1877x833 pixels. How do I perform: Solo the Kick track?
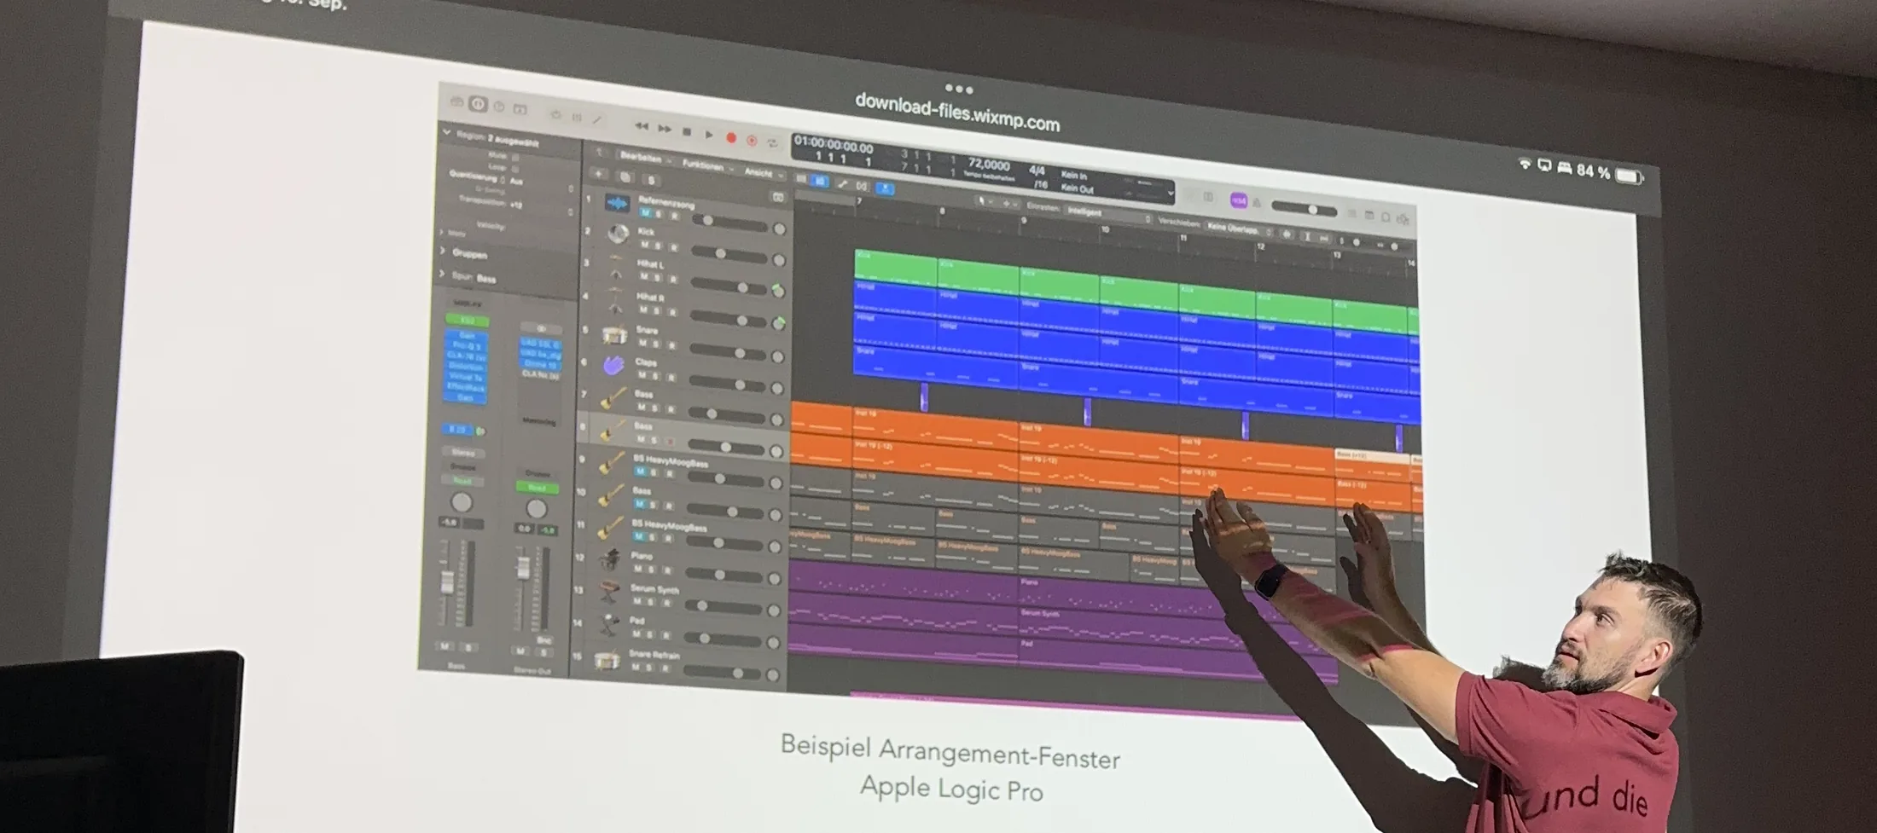click(x=657, y=246)
